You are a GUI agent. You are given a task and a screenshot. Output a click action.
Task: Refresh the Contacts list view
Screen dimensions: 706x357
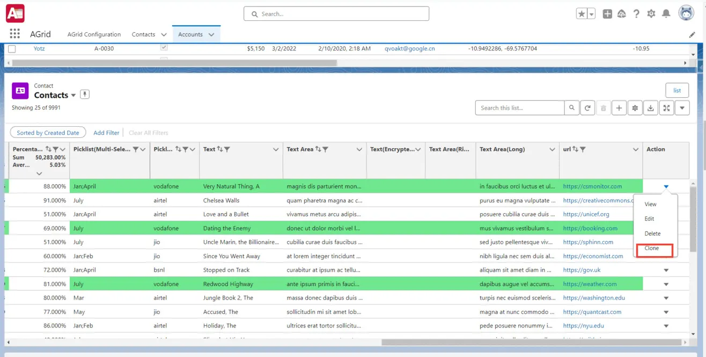click(x=587, y=107)
